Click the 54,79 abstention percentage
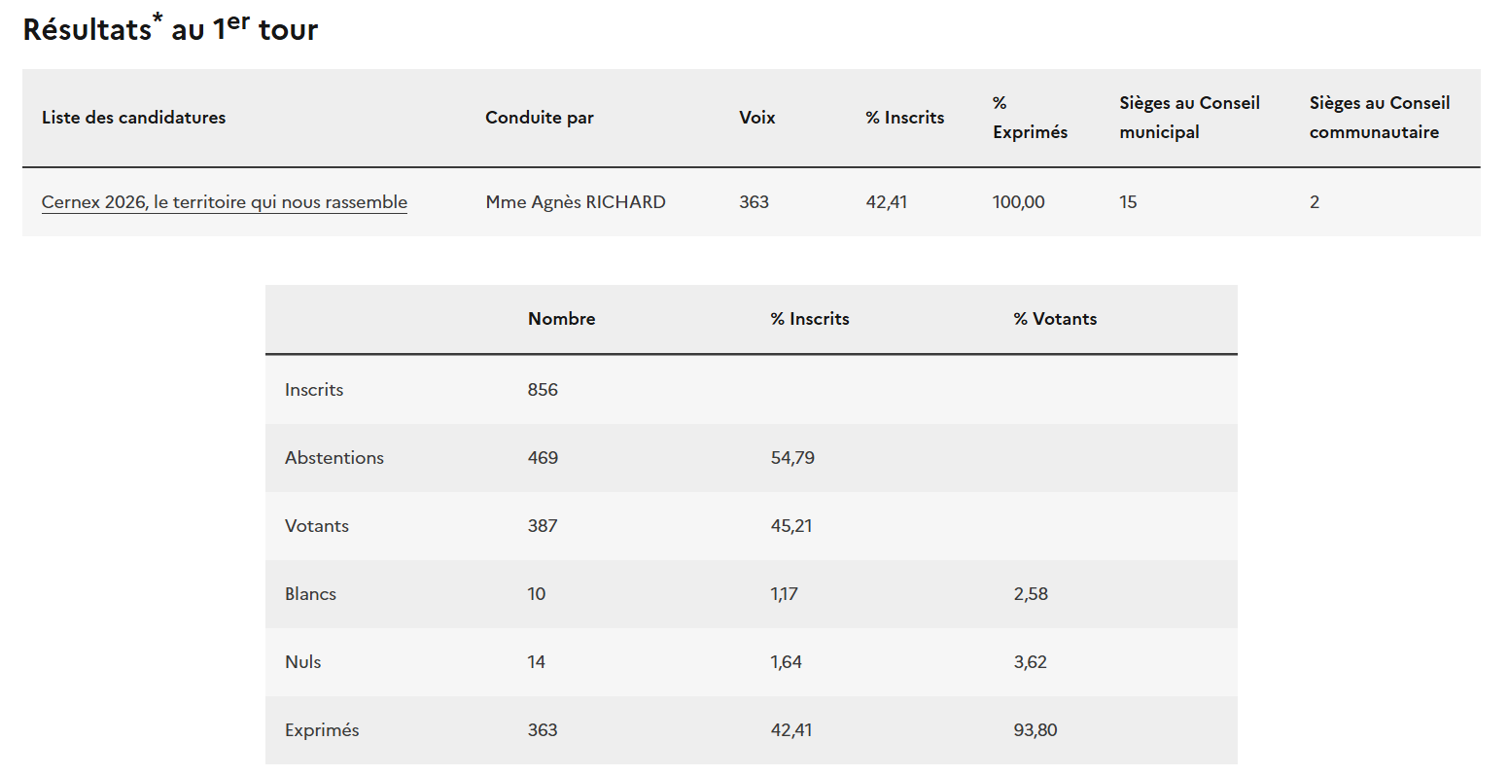Screen dimensions: 1509x776 792,458
